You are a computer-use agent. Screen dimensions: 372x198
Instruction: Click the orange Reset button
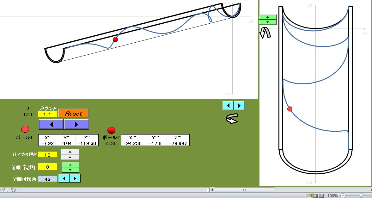tap(73, 113)
